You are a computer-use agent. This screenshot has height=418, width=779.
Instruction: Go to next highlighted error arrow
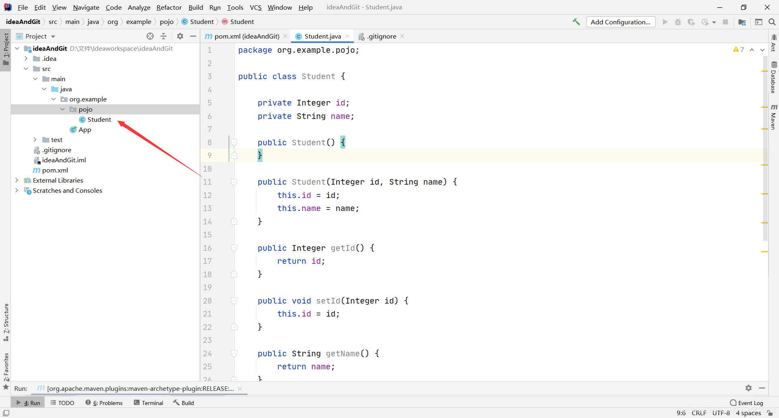[762, 50]
